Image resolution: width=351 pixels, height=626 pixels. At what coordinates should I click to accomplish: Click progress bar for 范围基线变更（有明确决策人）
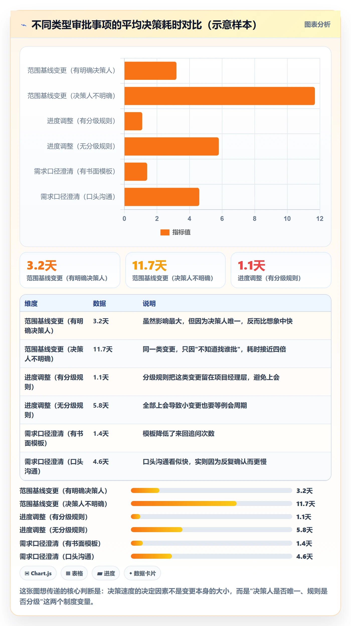(211, 490)
